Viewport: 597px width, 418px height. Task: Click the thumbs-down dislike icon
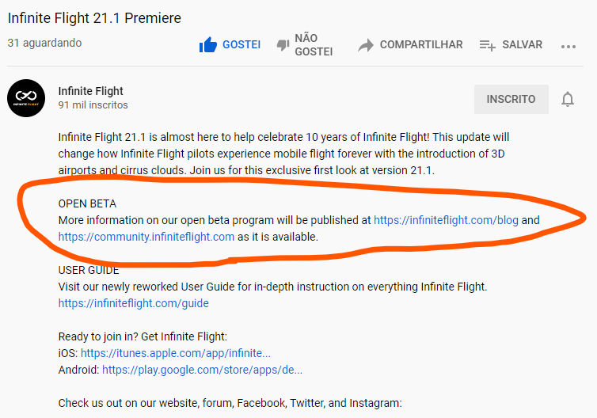click(282, 45)
